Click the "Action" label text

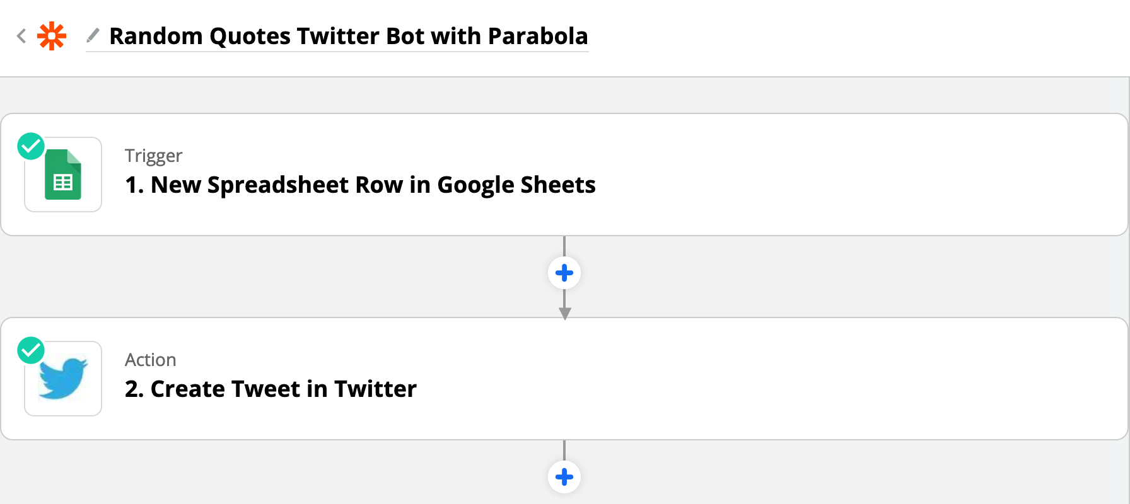pyautogui.click(x=150, y=360)
